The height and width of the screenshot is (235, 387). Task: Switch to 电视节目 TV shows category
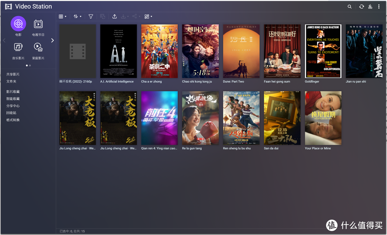[38, 24]
